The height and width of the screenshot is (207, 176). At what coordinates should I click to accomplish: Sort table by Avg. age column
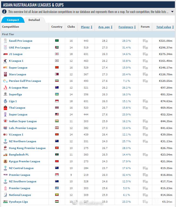[105, 27]
